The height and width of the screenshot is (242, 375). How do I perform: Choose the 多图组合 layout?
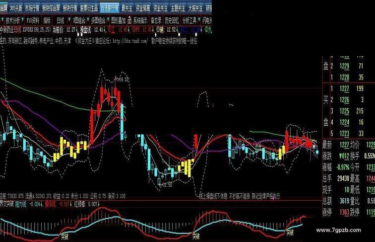pos(98,20)
